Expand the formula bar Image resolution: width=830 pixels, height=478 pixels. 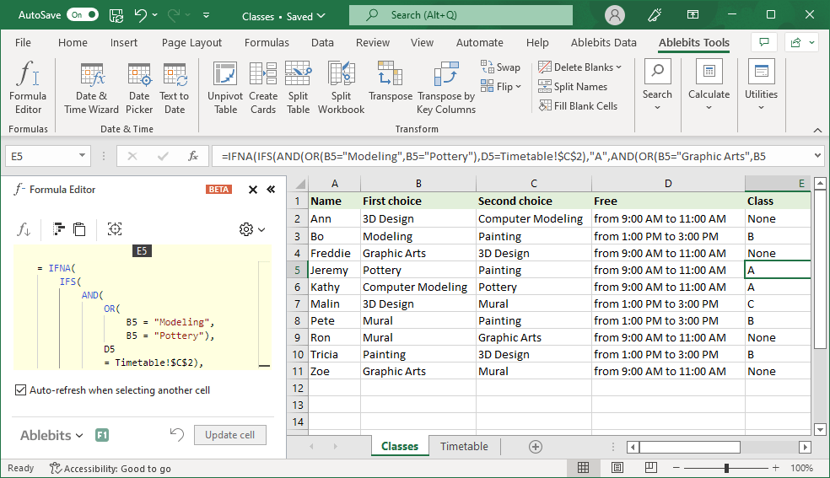pyautogui.click(x=818, y=155)
